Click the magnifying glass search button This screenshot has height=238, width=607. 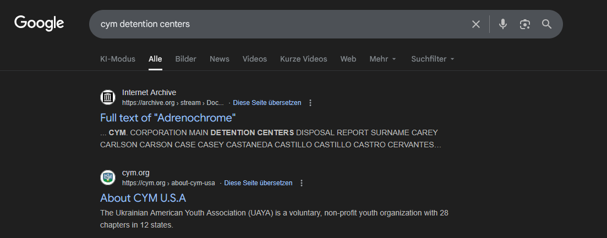(546, 24)
